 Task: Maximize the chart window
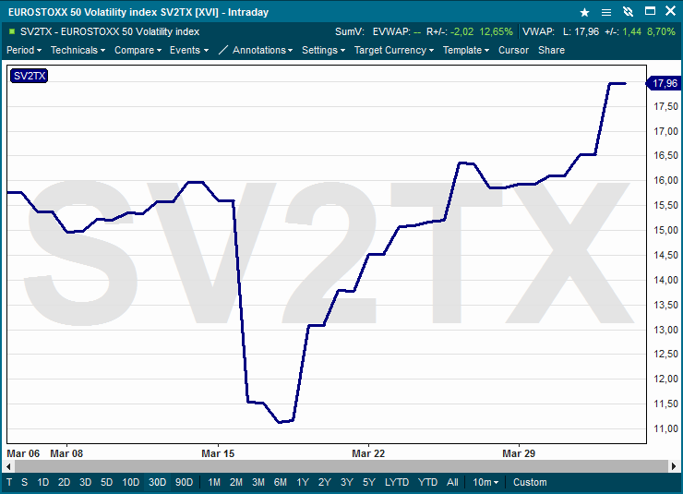point(650,11)
